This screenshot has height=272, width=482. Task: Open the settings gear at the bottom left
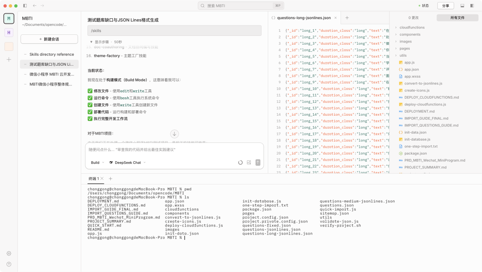(8, 253)
